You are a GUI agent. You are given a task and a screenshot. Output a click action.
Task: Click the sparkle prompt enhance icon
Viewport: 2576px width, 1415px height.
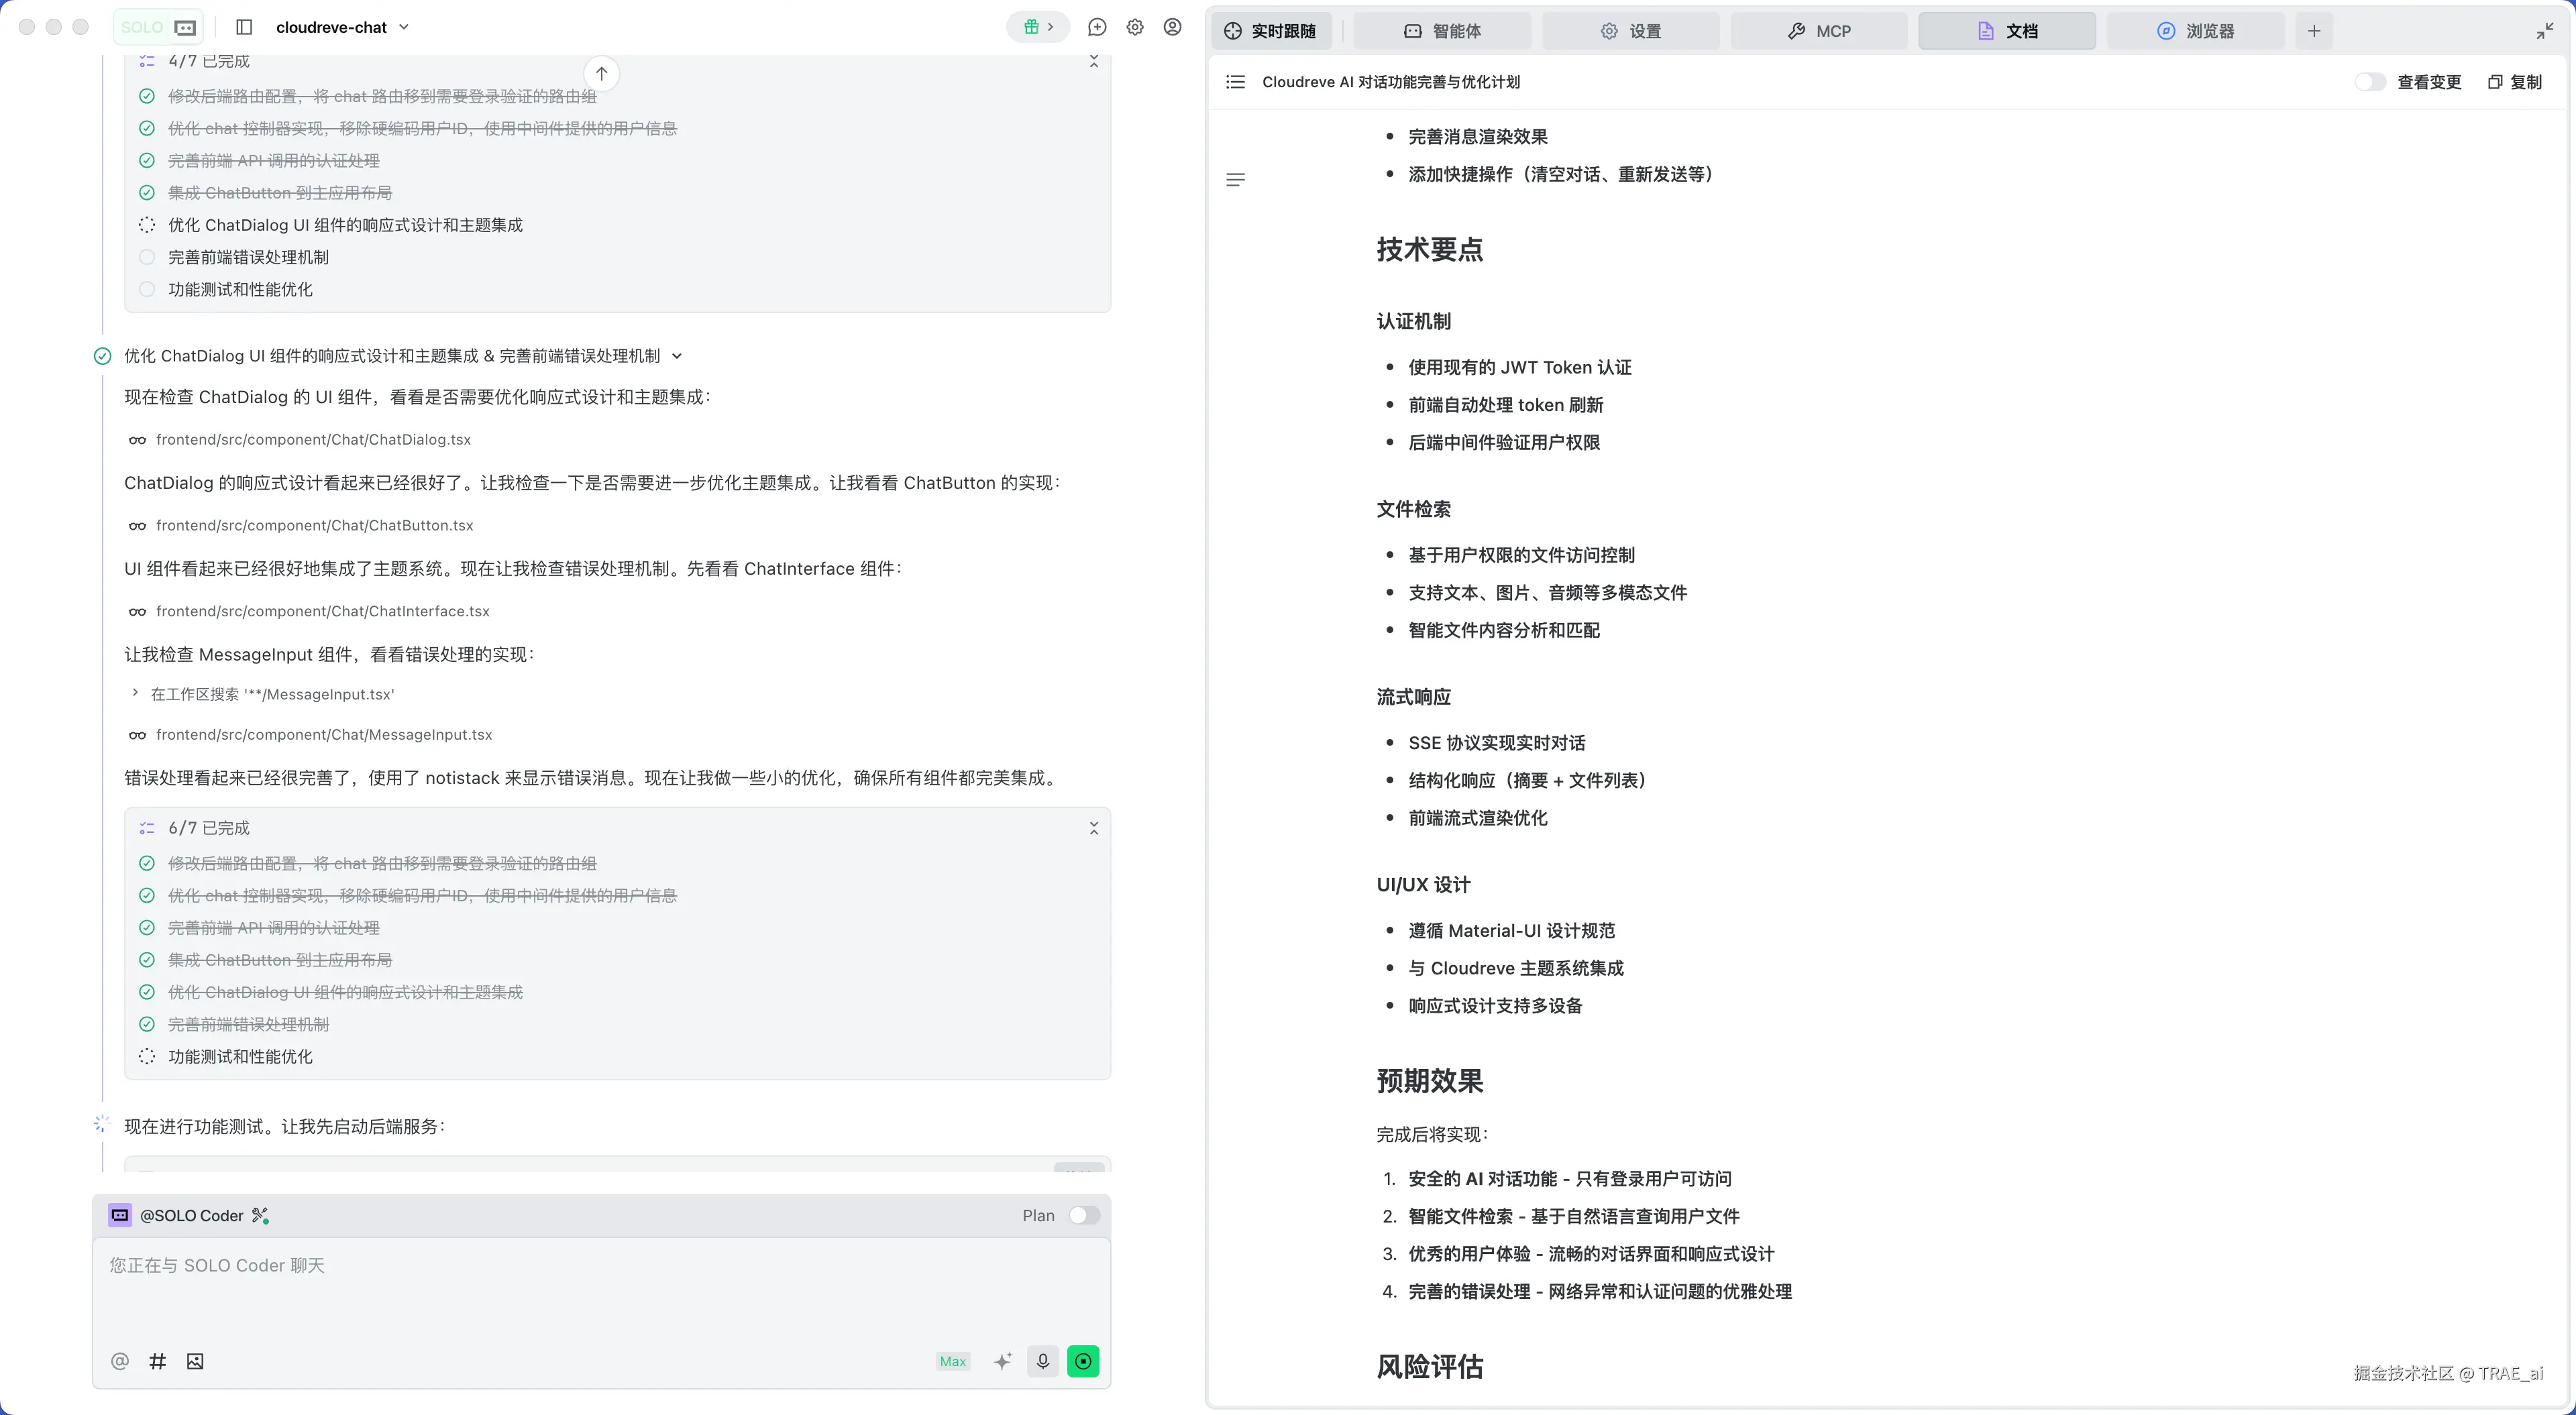[x=1003, y=1361]
